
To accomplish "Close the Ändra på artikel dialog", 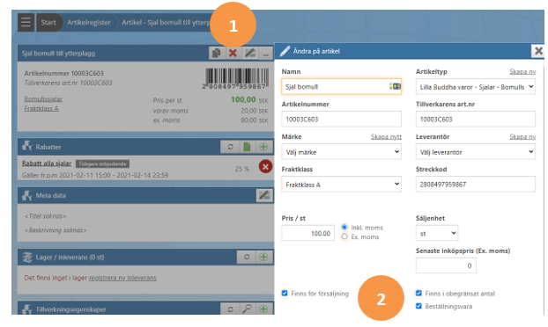I will click(538, 51).
